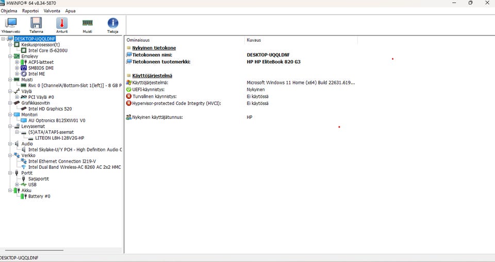495x262 pixels.
Task: Collapse the Emolevy tree node
Action: click(10, 56)
